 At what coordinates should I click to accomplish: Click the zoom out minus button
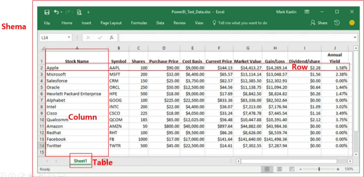pyautogui.click(x=301, y=169)
